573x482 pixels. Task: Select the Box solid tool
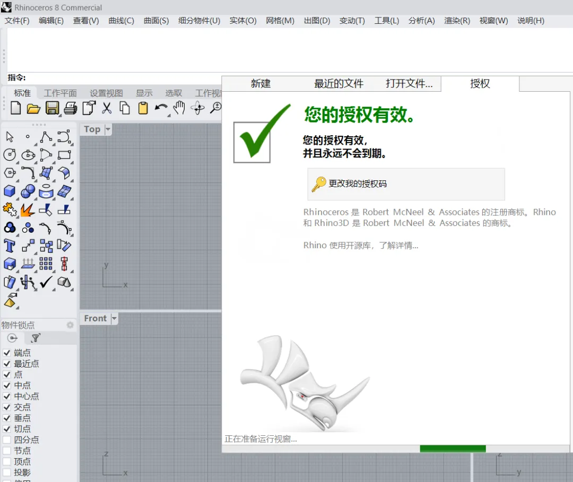click(x=10, y=191)
